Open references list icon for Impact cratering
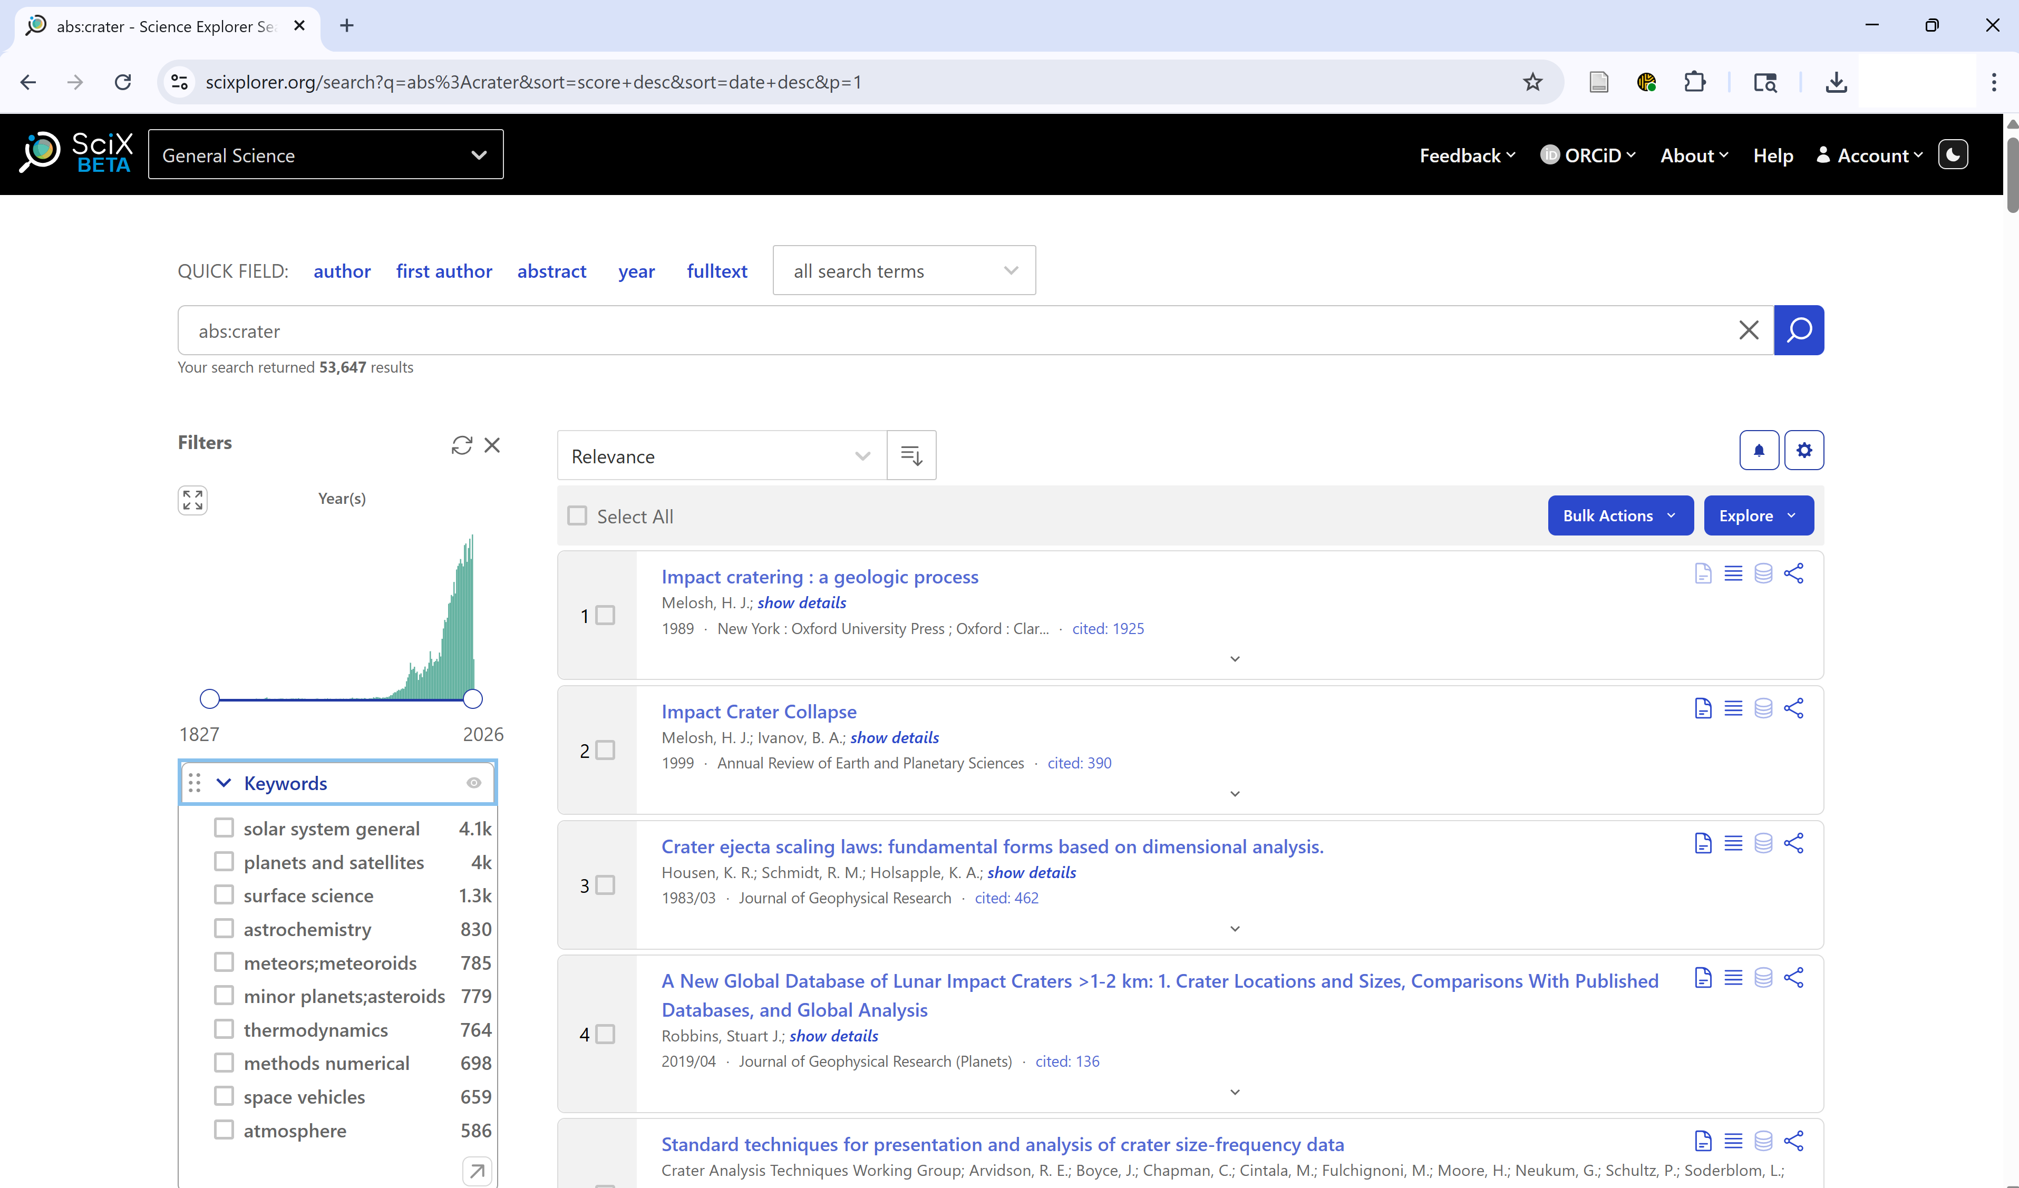 [1733, 573]
